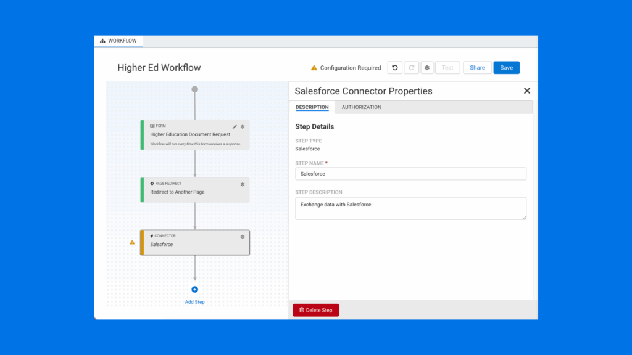Image resolution: width=632 pixels, height=355 pixels.
Task: Open gear settings on Salesforce connector step
Action: pos(243,237)
